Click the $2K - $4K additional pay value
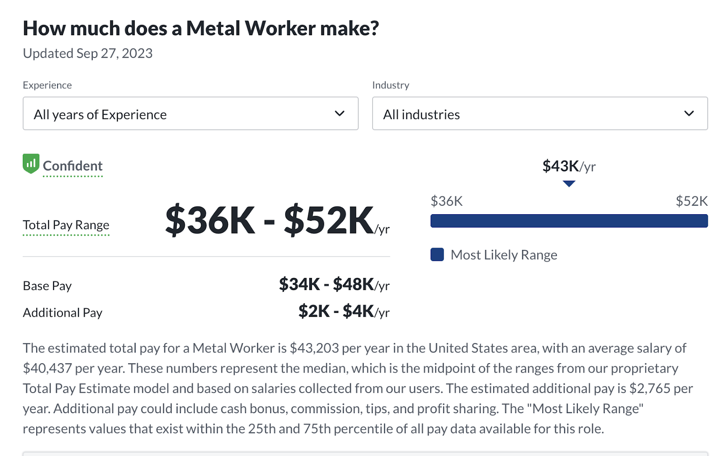This screenshot has height=456, width=714. (344, 311)
